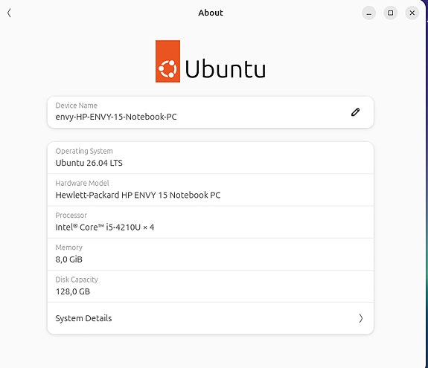Click the Disk Capacity row

(211, 286)
